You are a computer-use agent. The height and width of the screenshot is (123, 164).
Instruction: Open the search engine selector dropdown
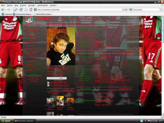133,10
